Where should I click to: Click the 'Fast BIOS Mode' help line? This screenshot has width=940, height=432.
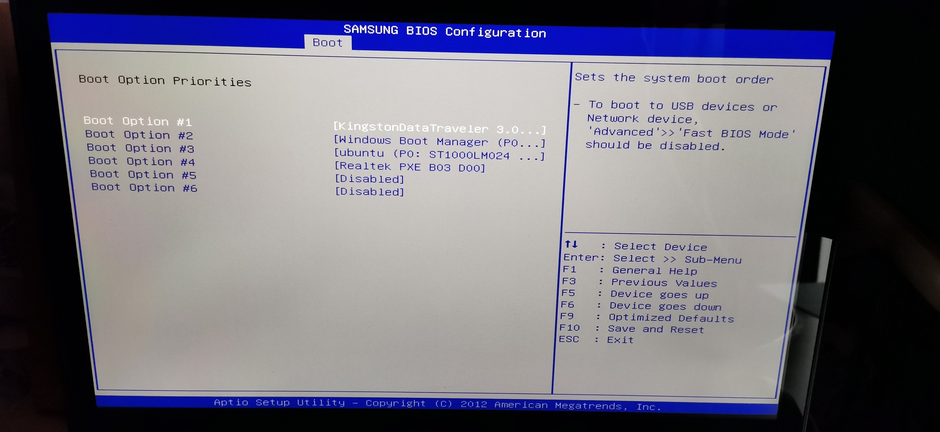coord(692,133)
